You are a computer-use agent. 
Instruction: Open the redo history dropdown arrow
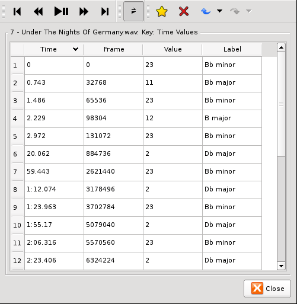click(x=249, y=11)
